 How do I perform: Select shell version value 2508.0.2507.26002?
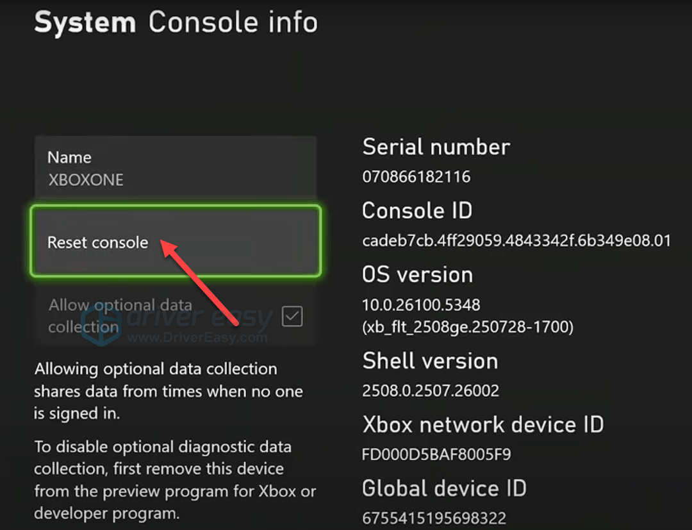tap(431, 390)
